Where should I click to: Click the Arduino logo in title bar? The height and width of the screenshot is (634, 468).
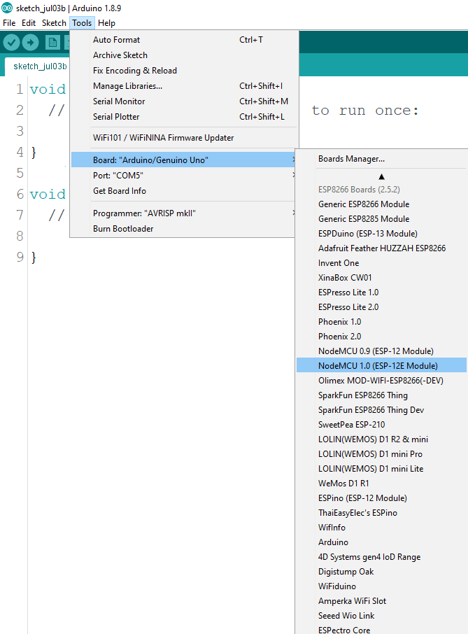click(7, 8)
